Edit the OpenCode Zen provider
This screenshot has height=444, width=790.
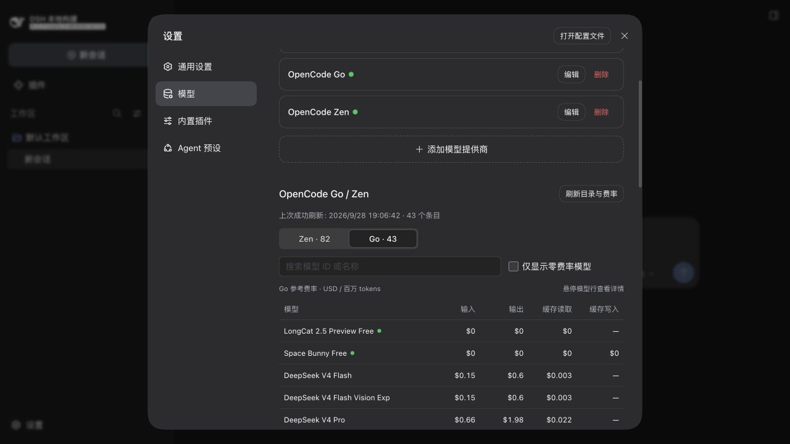[x=572, y=112]
